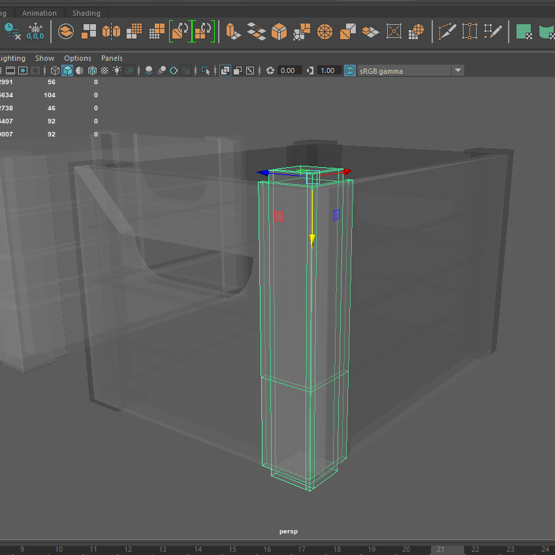Click the Center Pivot shelf icon
Image resolution: width=555 pixels, height=555 pixels.
66,31
